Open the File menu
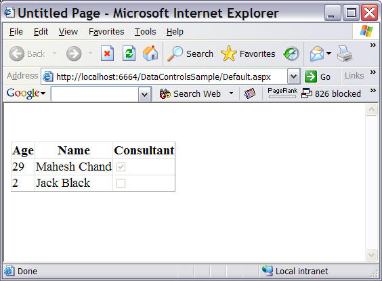The width and height of the screenshot is (382, 281). coord(16,32)
